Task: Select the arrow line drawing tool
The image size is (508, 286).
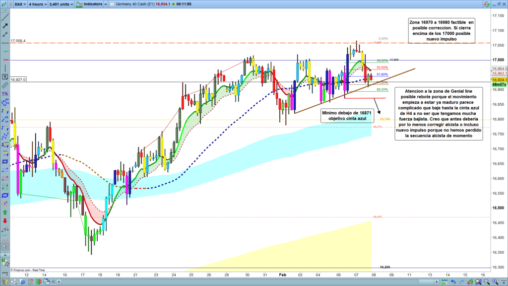Action: (5, 25)
